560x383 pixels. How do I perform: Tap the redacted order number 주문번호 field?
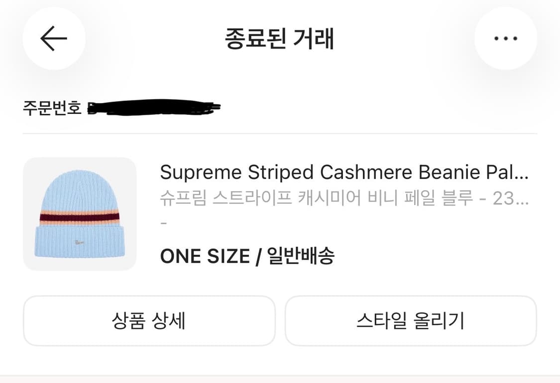[x=154, y=106]
